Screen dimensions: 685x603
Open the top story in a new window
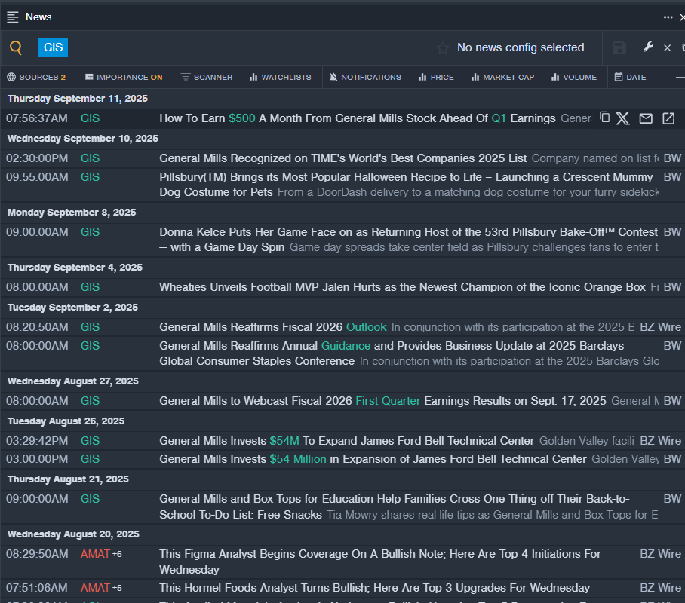(668, 118)
